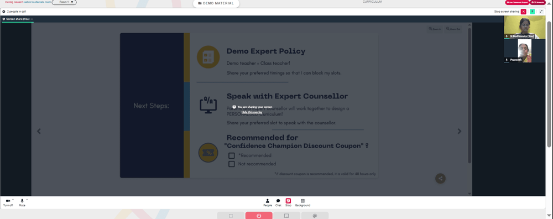Open Background effects
The width and height of the screenshot is (553, 219).
pos(302,202)
